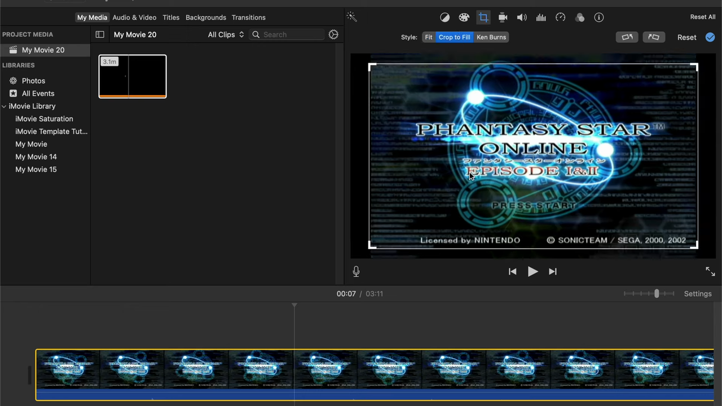Open the All Clips filter dropdown
The height and width of the screenshot is (406, 722).
pyautogui.click(x=225, y=34)
